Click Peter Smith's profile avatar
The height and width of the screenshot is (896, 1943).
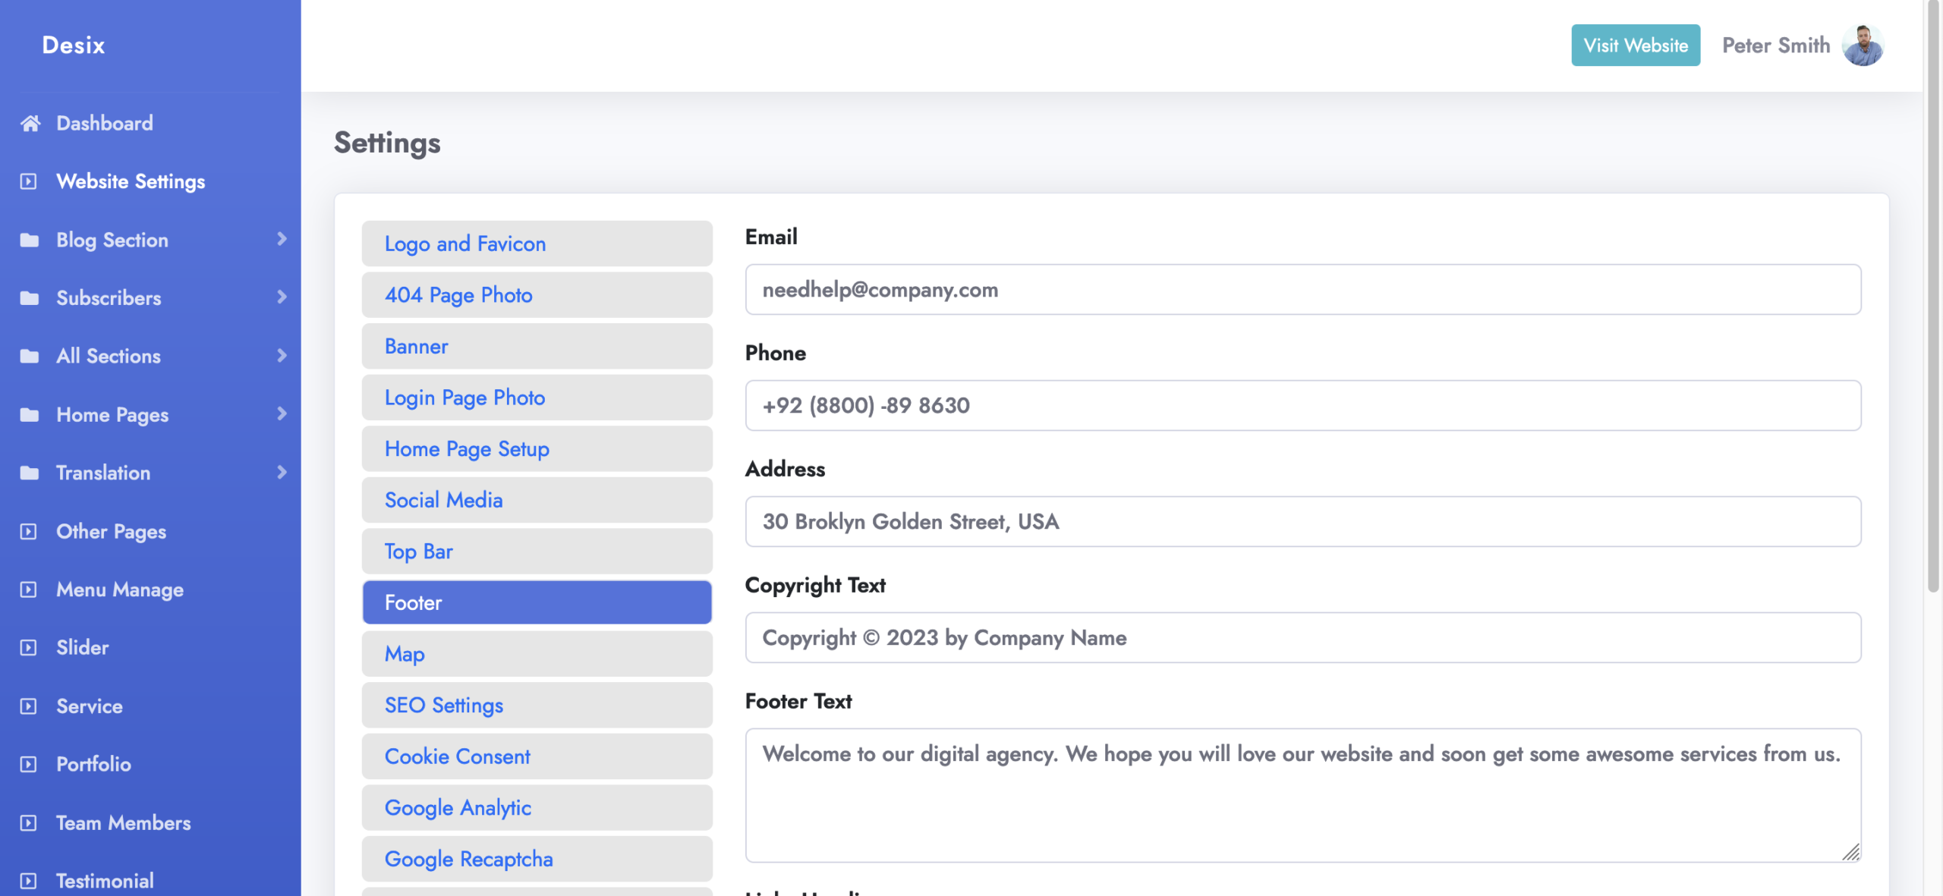[1863, 46]
